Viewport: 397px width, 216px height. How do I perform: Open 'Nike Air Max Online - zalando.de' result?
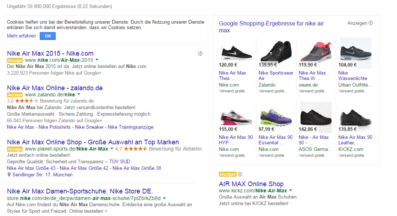click(55, 88)
